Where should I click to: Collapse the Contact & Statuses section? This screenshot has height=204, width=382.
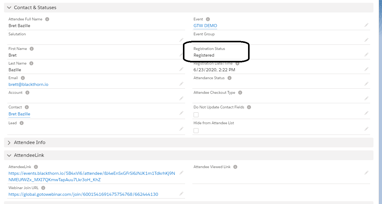[x=9, y=8]
